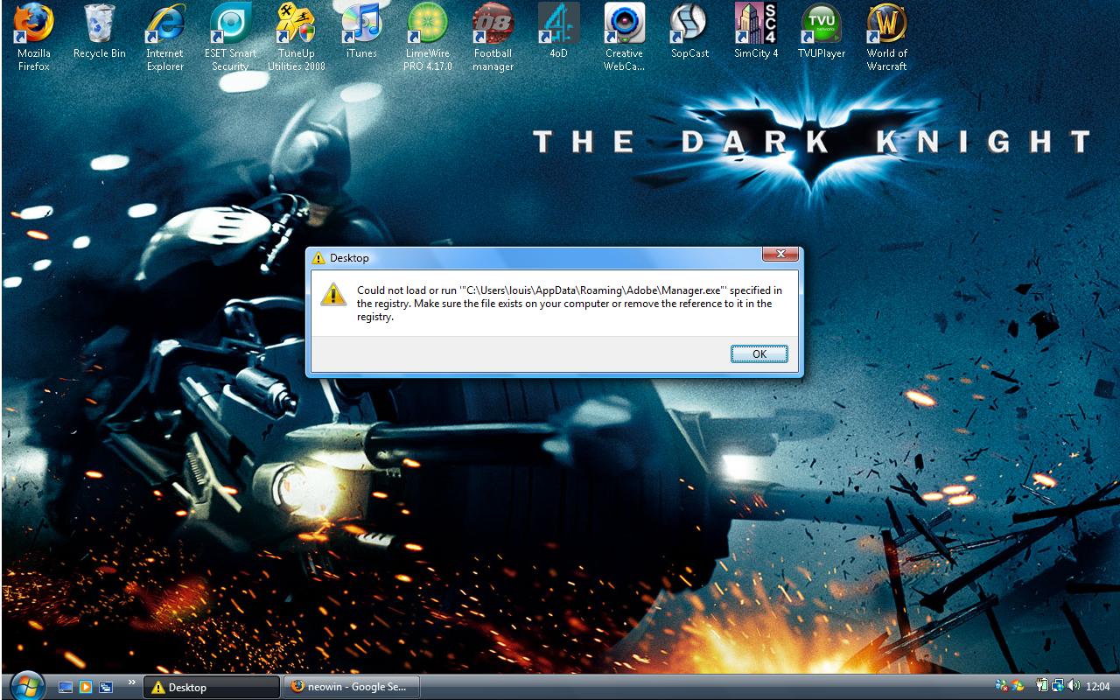Switch to the neowin Google Search window
Viewport: 1120px width, 700px height.
click(352, 687)
